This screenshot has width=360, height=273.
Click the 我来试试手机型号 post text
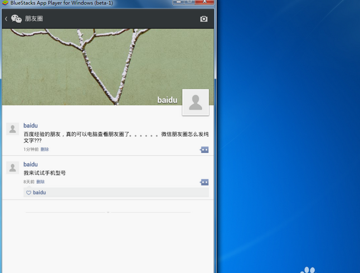[x=45, y=173]
